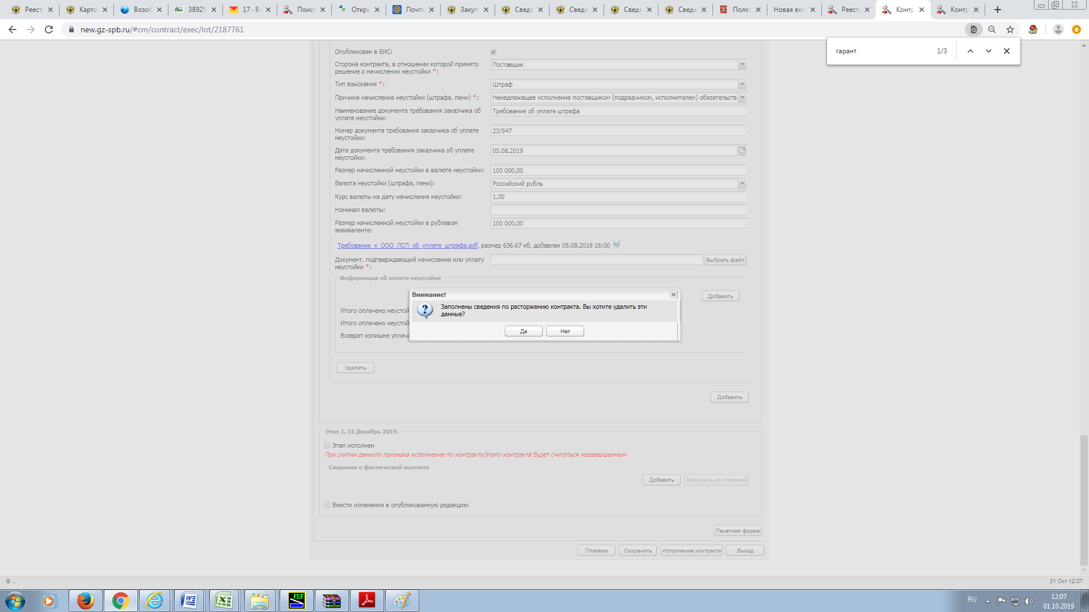The width and height of the screenshot is (1089, 612).
Task: Expand the 'Тип взыскания' dropdown
Action: 742,84
